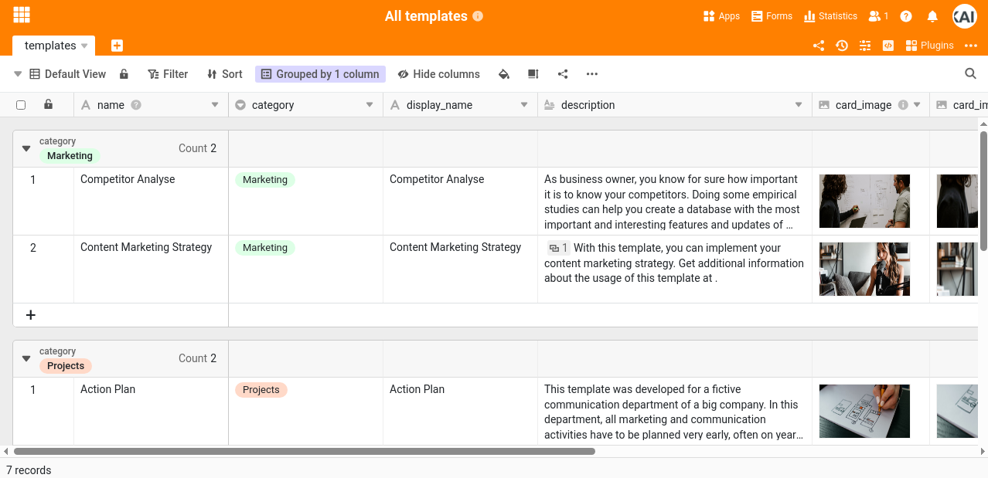Click Hide columns button
The width and height of the screenshot is (988, 478).
(x=439, y=74)
